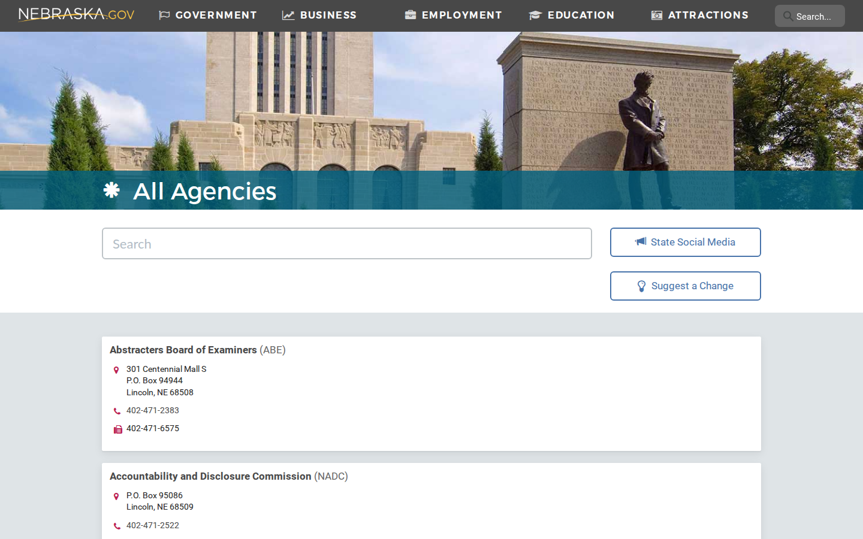Click the fax number 402-471-6575
Image resolution: width=863 pixels, height=539 pixels.
pyautogui.click(x=153, y=428)
